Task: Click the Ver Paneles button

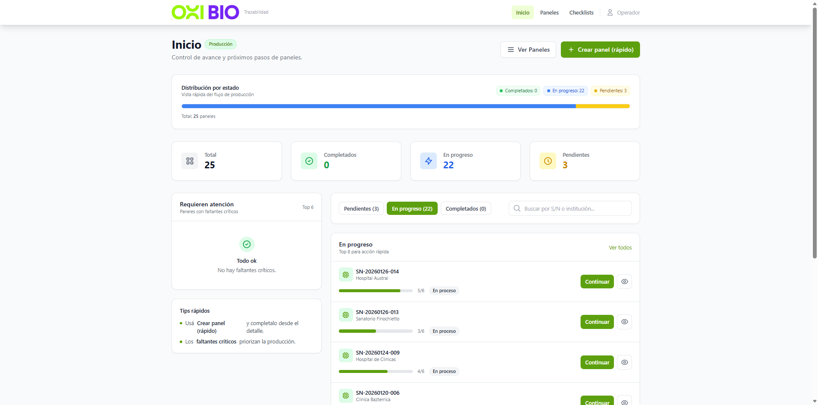Action: click(x=528, y=50)
